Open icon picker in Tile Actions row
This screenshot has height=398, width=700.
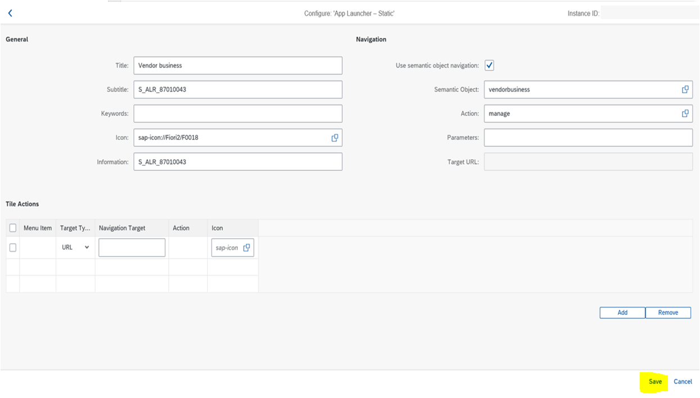[x=246, y=247]
